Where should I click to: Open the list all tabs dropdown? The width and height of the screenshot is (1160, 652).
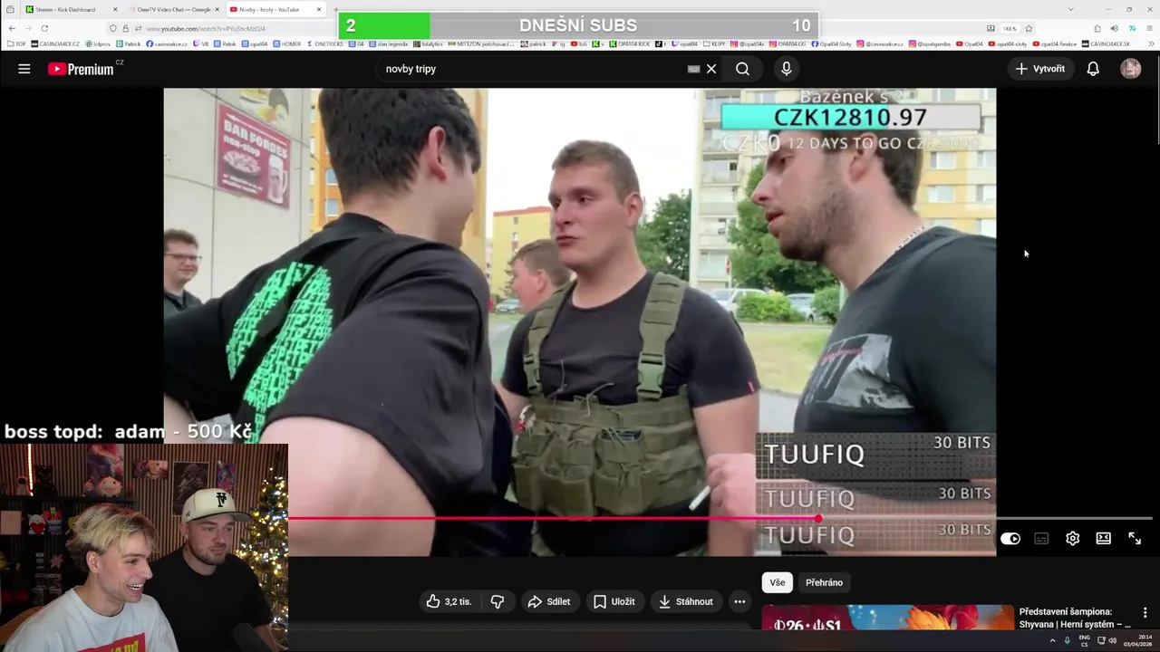point(1070,9)
